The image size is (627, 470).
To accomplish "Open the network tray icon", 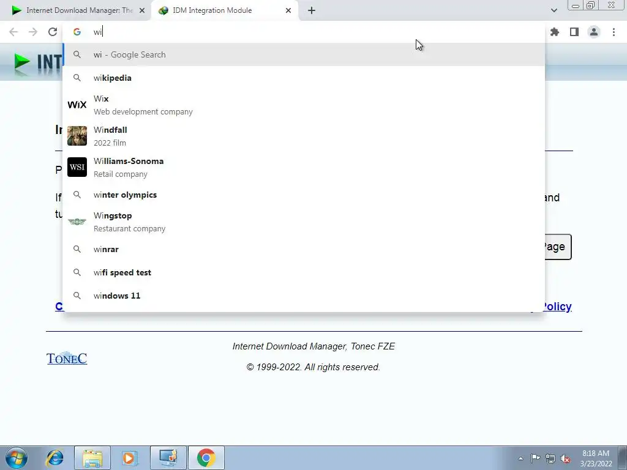I will [550, 458].
